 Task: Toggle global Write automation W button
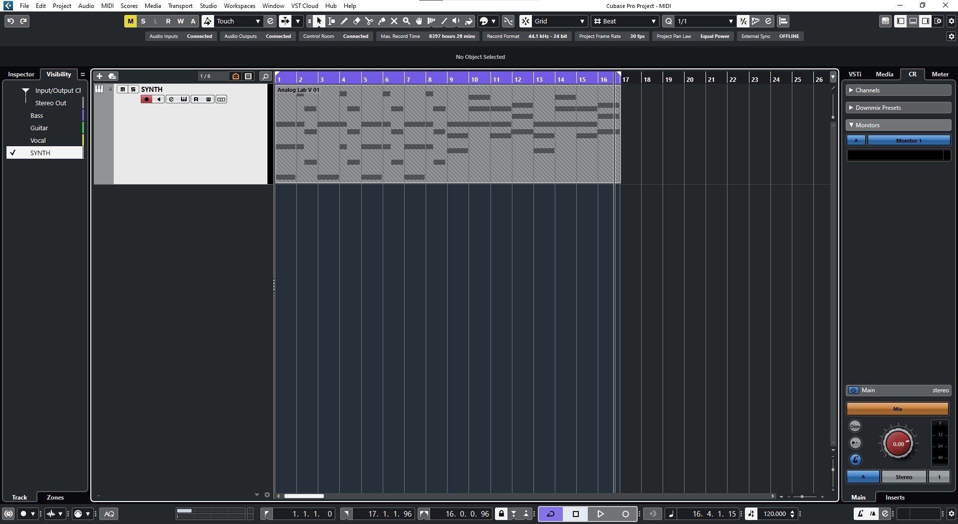[181, 21]
